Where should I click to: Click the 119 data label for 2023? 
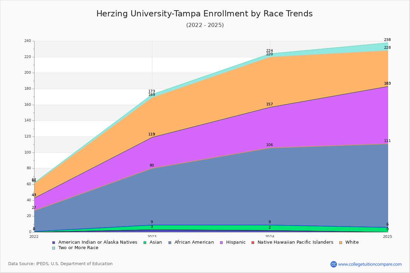point(152,134)
